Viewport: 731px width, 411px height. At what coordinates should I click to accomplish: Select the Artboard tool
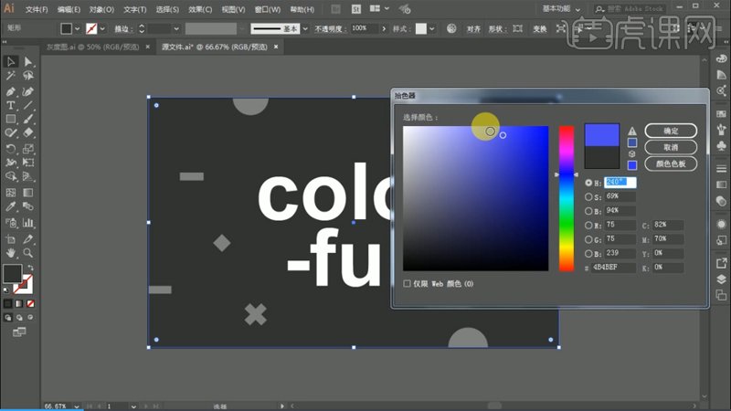coord(11,239)
